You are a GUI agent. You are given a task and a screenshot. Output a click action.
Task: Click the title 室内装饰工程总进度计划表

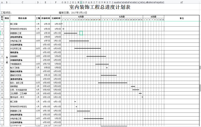[x=100, y=7]
